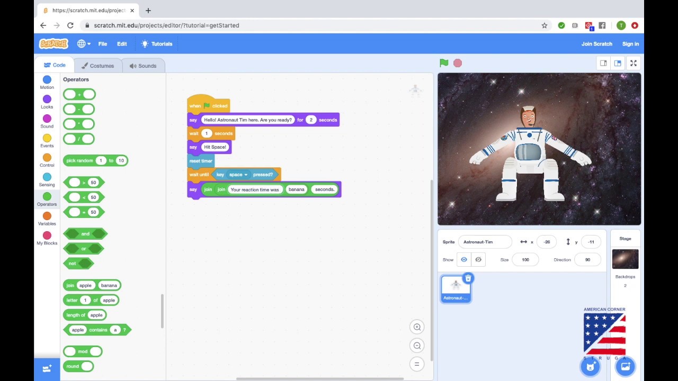Screen dimensions: 678x381
Task: Delete the Astronaut-Tim sprite
Action: click(x=468, y=278)
